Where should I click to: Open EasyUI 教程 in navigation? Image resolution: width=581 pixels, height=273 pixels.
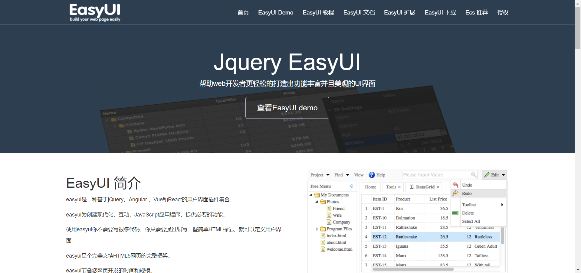coord(318,12)
